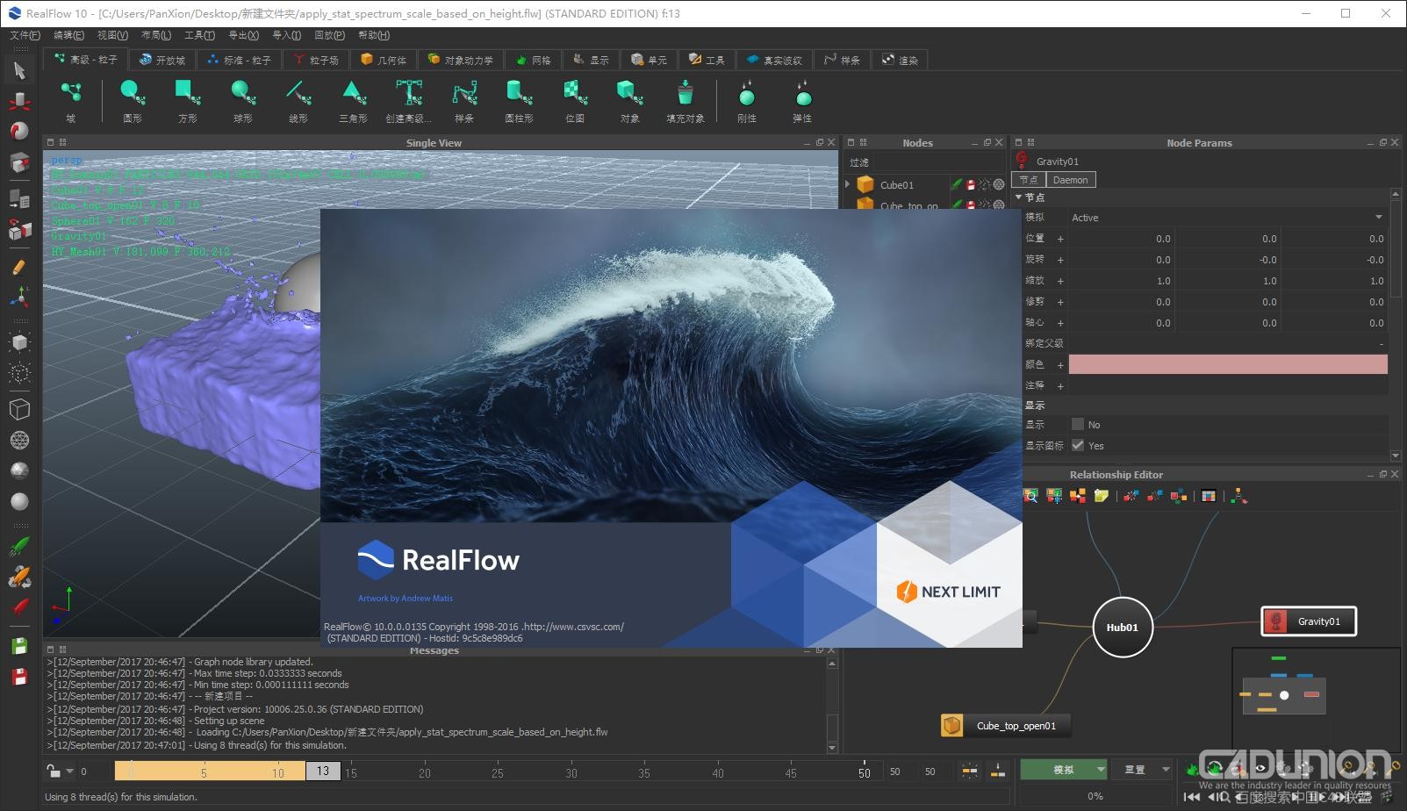Click the green save disk icon in sidebar

pos(19,646)
